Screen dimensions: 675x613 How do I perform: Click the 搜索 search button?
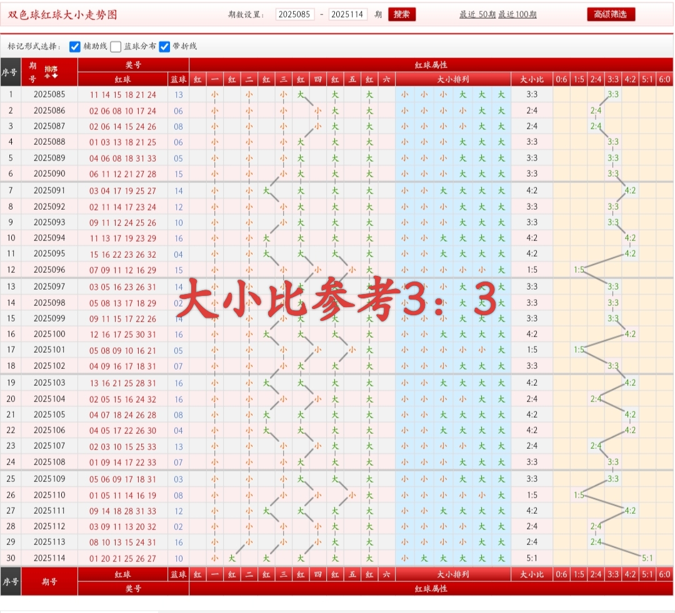click(x=402, y=14)
